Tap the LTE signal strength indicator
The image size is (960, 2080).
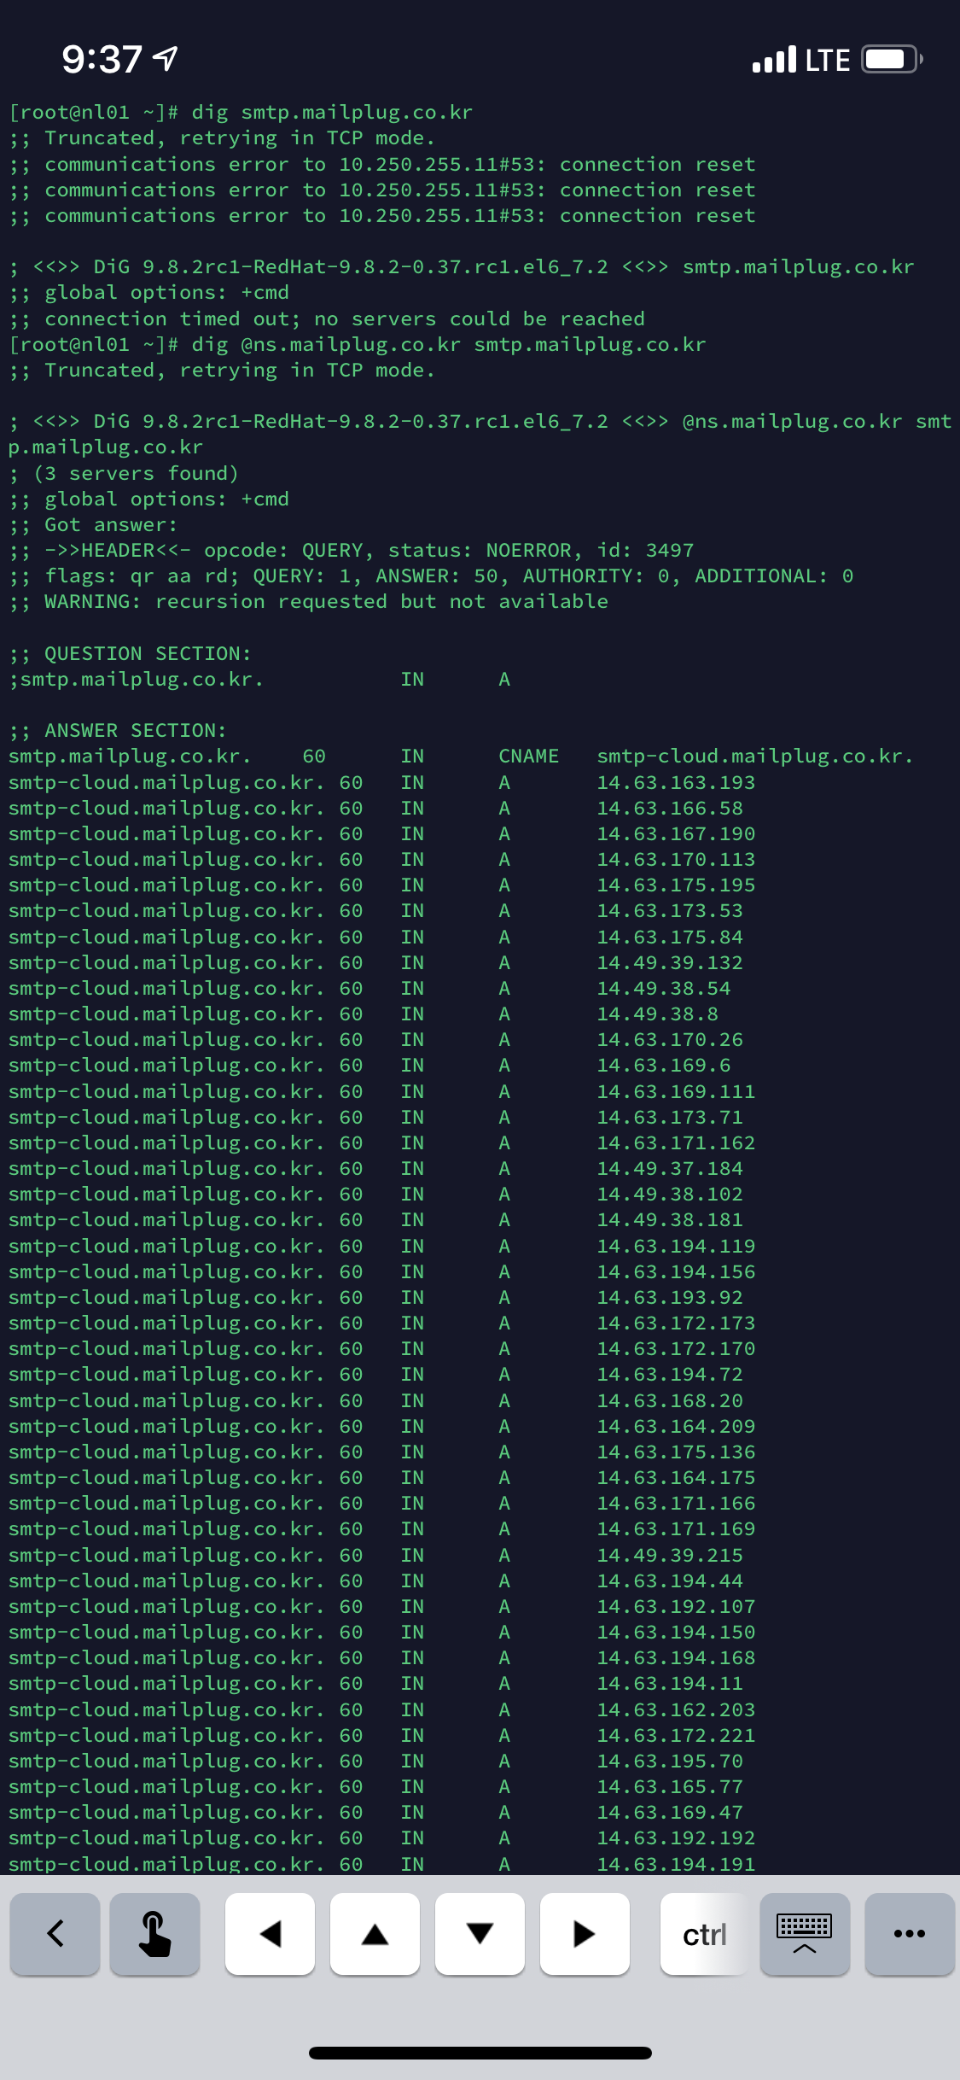pyautogui.click(x=800, y=60)
